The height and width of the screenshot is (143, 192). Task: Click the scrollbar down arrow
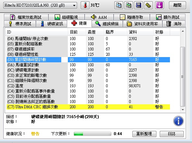coord(183,110)
